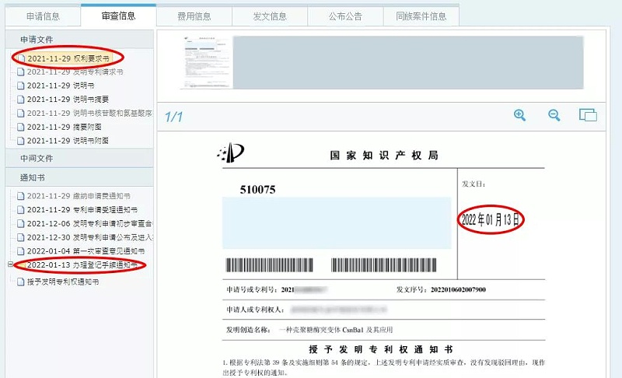Zoom in on the document
Image resolution: width=622 pixels, height=378 pixels.
pyautogui.click(x=519, y=115)
